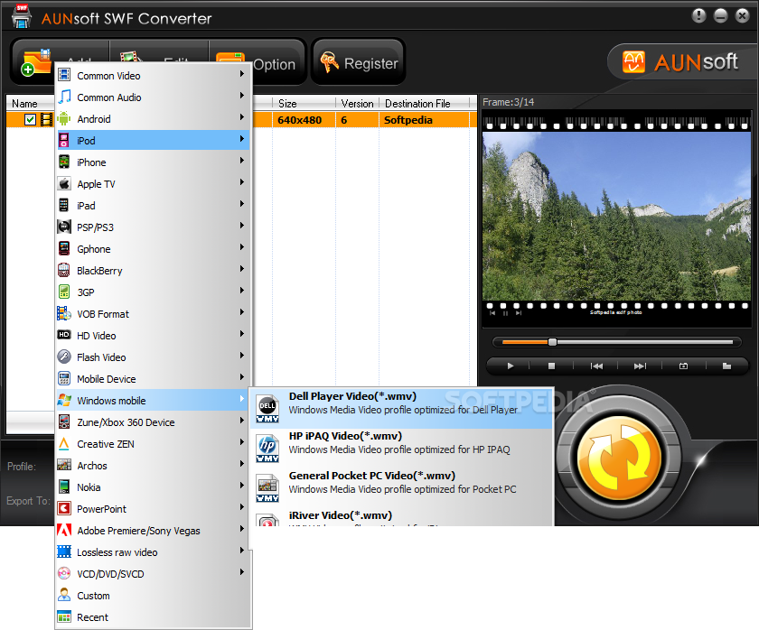Open the Common Video film icon
Image resolution: width=759 pixels, height=630 pixels.
pyautogui.click(x=64, y=75)
